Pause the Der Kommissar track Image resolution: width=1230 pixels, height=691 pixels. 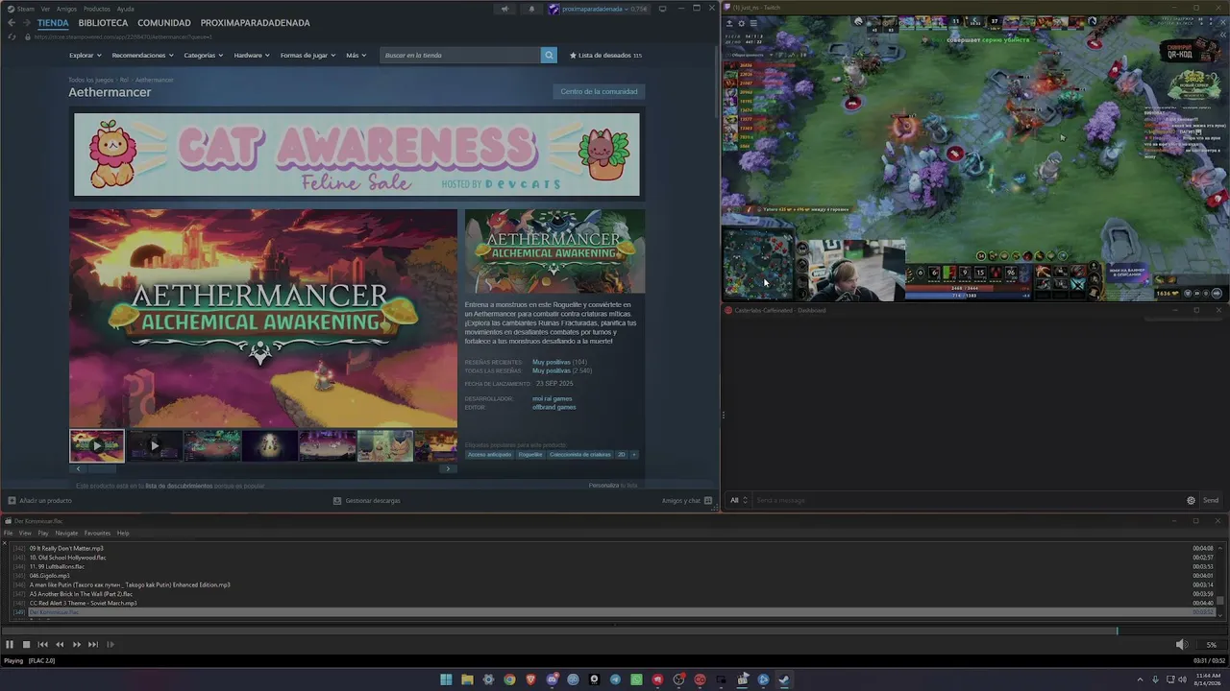(10, 645)
